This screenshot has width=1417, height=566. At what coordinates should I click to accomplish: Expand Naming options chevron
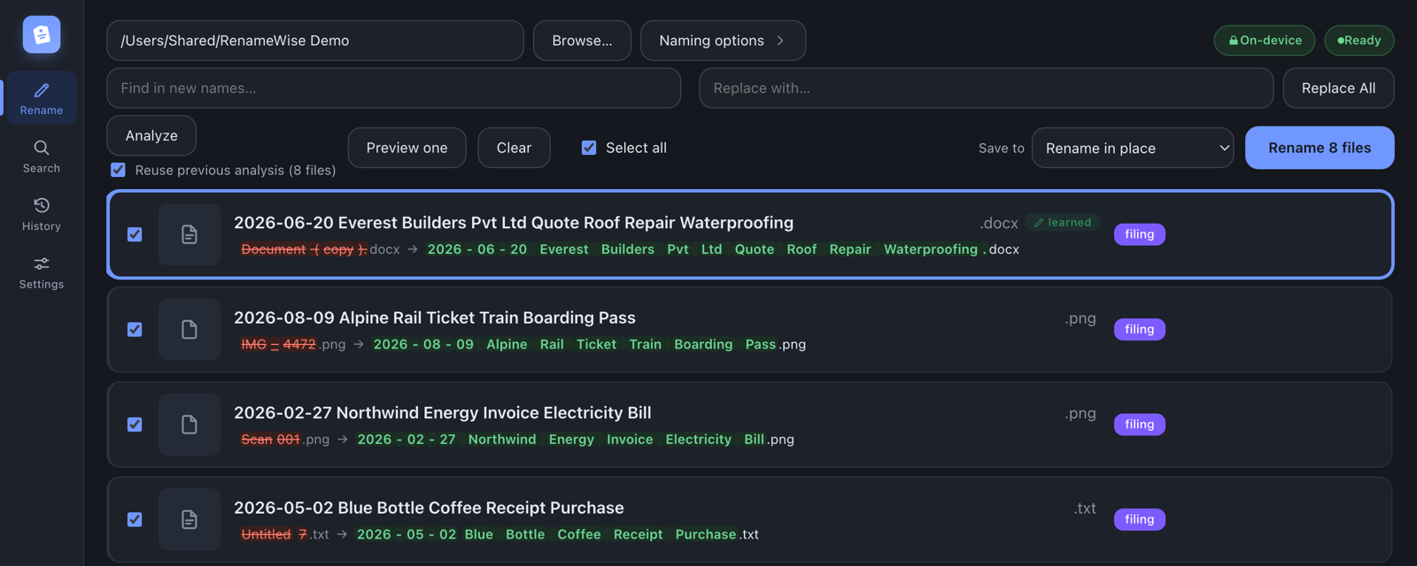pyautogui.click(x=780, y=41)
